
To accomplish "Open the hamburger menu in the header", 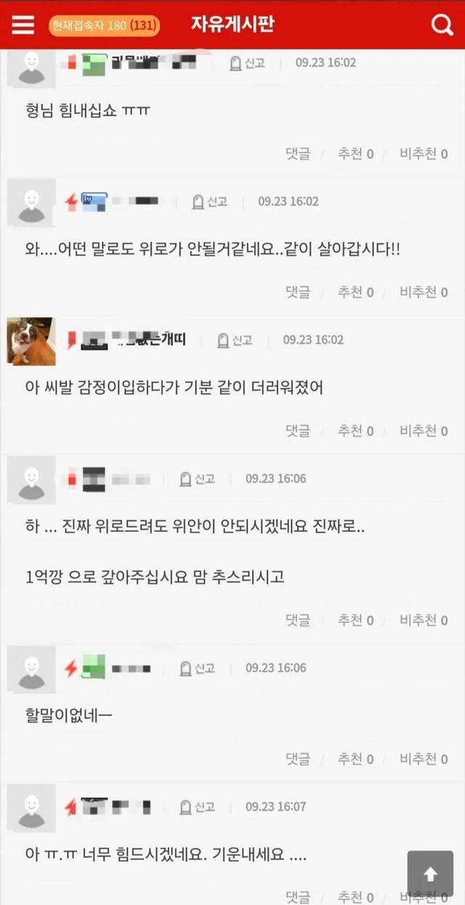I will coord(23,25).
